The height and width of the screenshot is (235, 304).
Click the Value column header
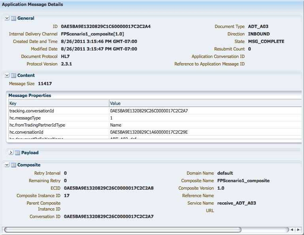[x=205, y=103]
